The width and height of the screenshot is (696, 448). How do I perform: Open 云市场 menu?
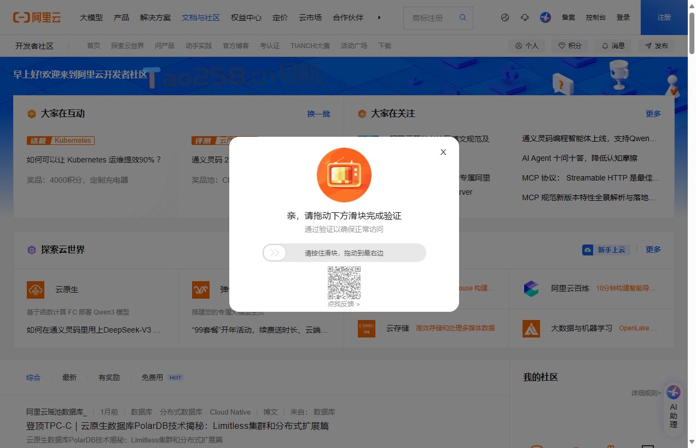click(310, 18)
